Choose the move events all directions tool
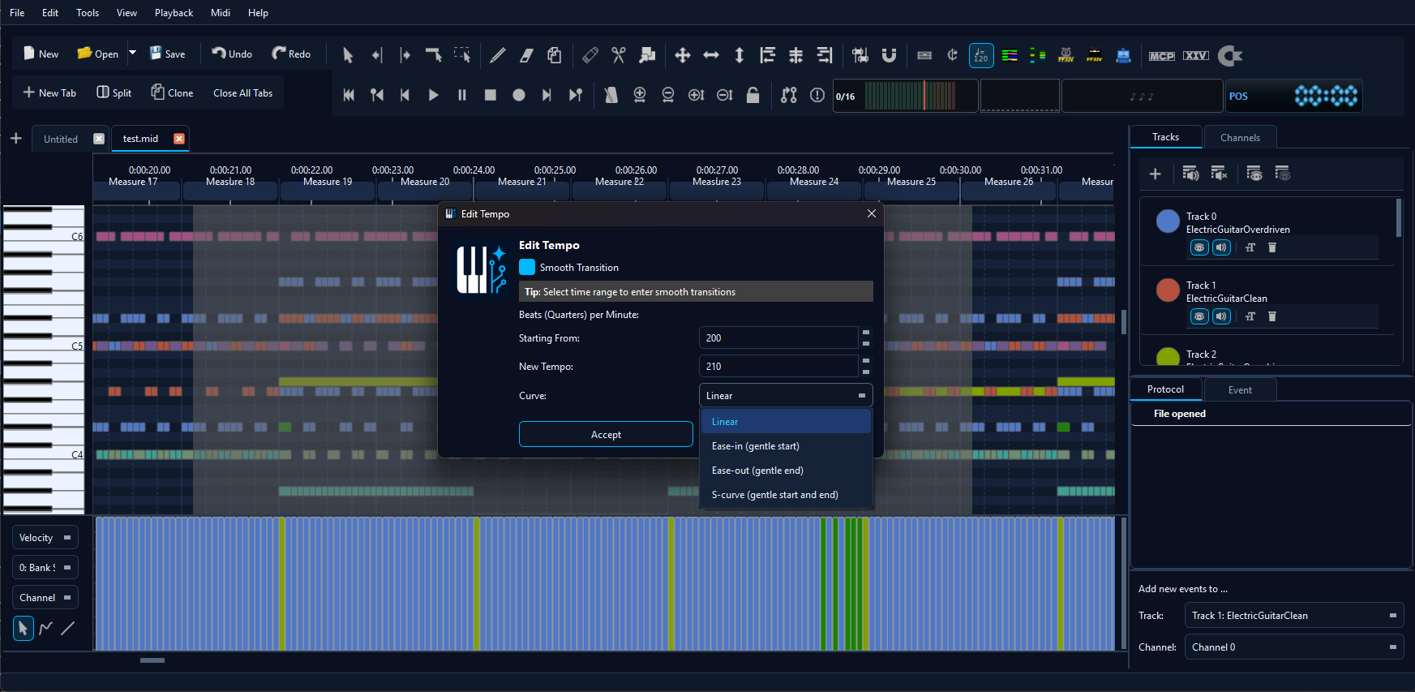 pyautogui.click(x=683, y=55)
